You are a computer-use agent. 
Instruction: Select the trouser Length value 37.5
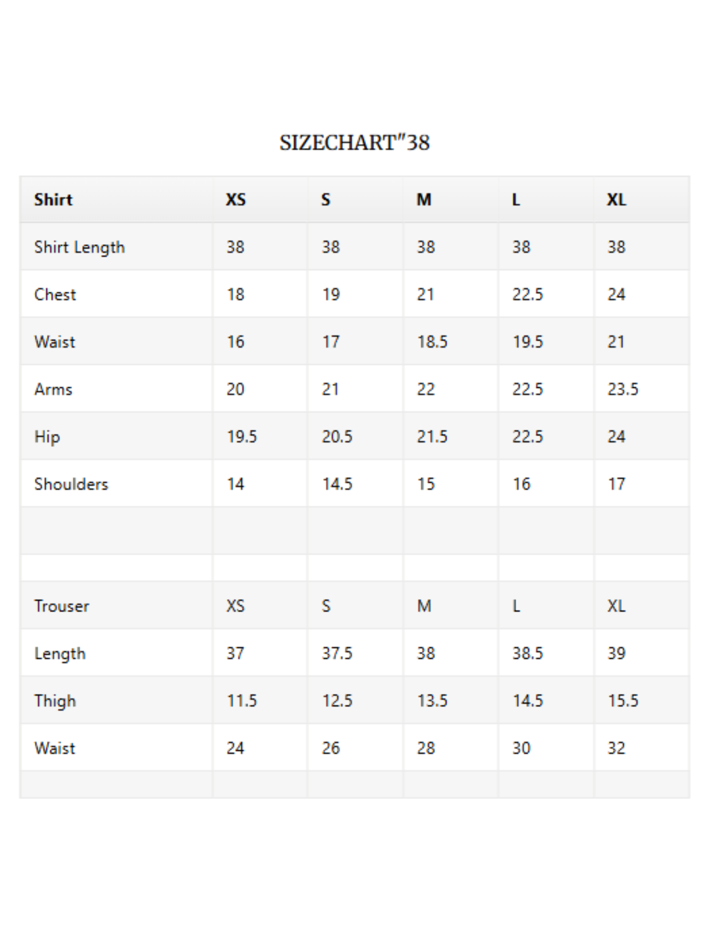pyautogui.click(x=337, y=653)
